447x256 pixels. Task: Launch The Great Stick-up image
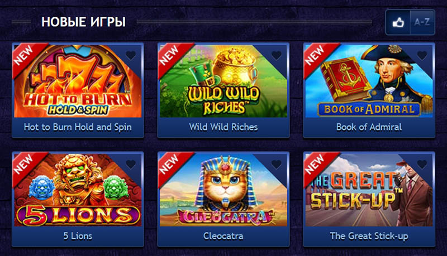[x=369, y=190]
